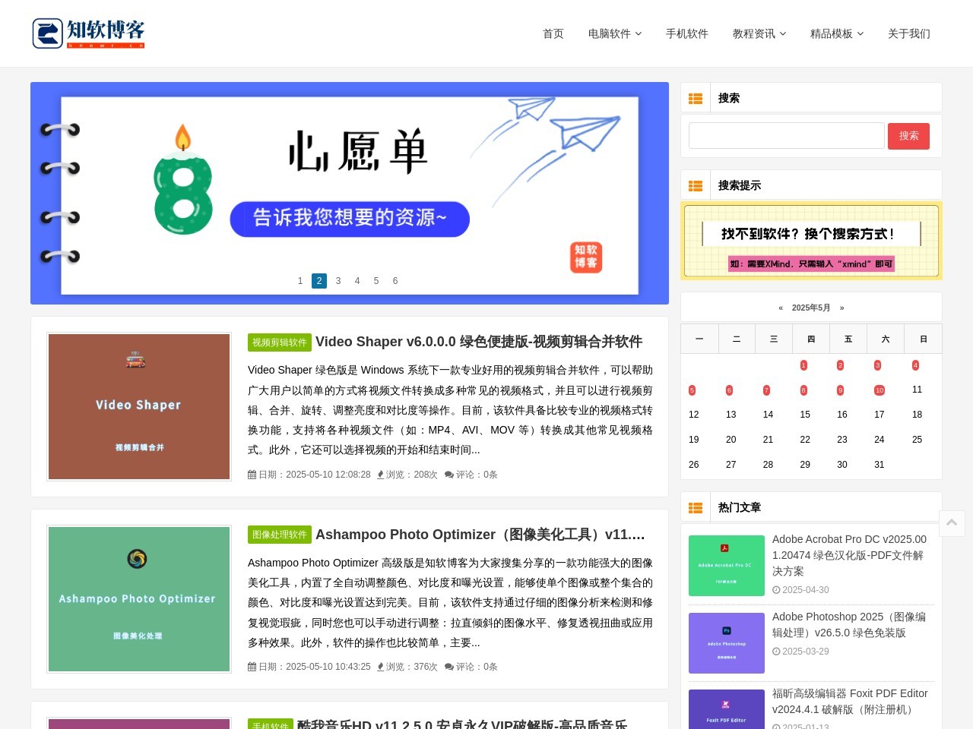This screenshot has height=729, width=973.
Task: Click clock icon next to 2025-04-30
Action: (x=776, y=590)
